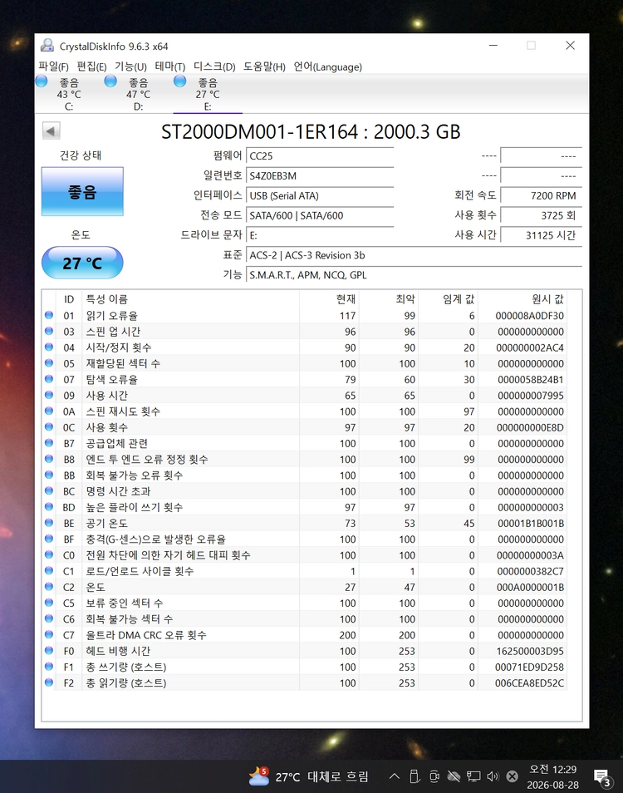Click the serial number field S4Z0EB3M

point(320,175)
